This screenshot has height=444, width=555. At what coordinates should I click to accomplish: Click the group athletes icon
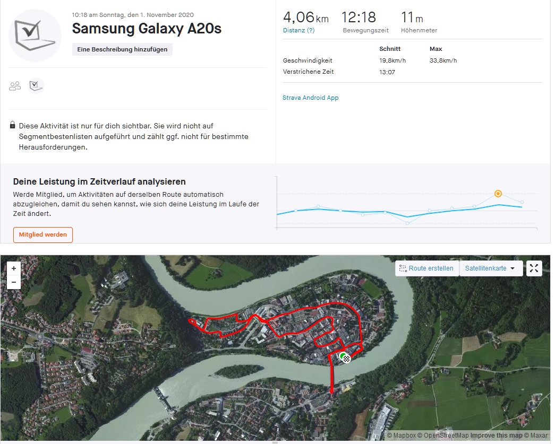(15, 86)
